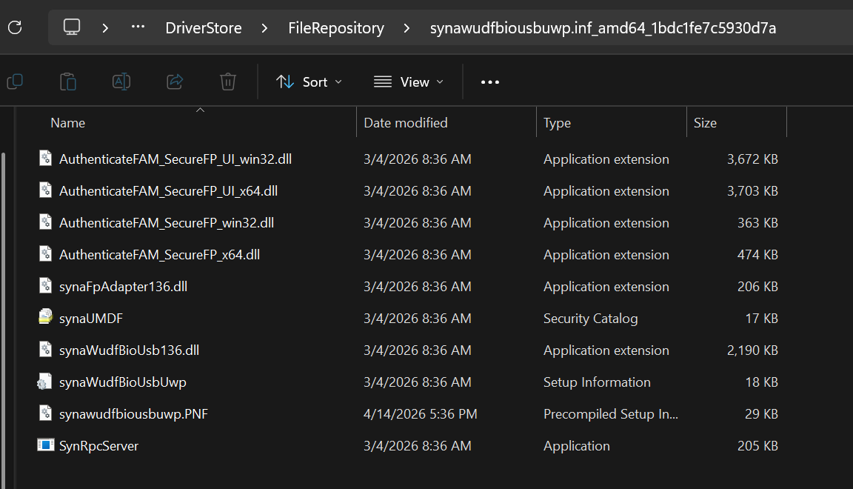Sort by Size column header
Image resolution: width=853 pixels, height=489 pixels.
[705, 122]
